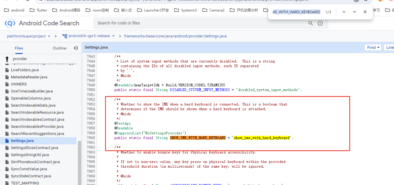This screenshot has height=185, width=394.
Task: Open SearchIndexableResource.java in file list
Action: coord(37,113)
